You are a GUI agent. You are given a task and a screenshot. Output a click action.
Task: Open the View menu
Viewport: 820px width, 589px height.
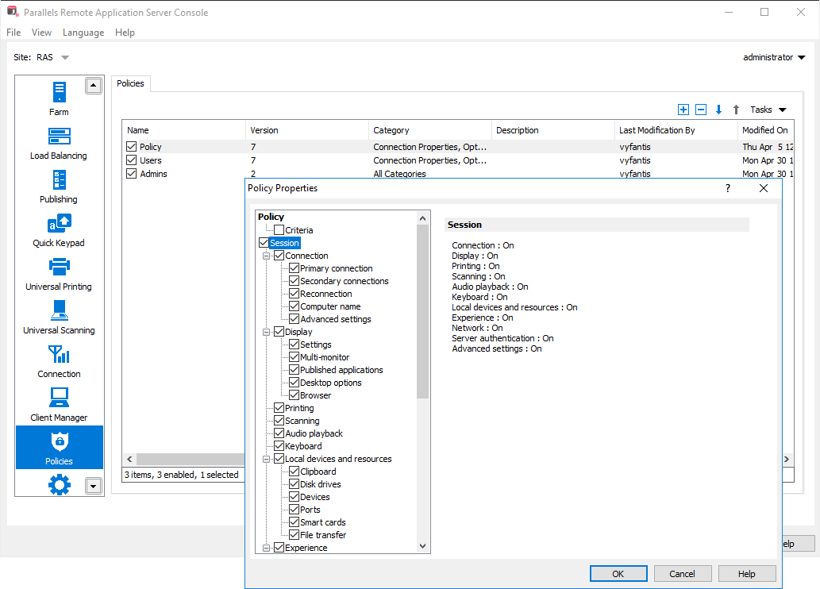coord(41,33)
